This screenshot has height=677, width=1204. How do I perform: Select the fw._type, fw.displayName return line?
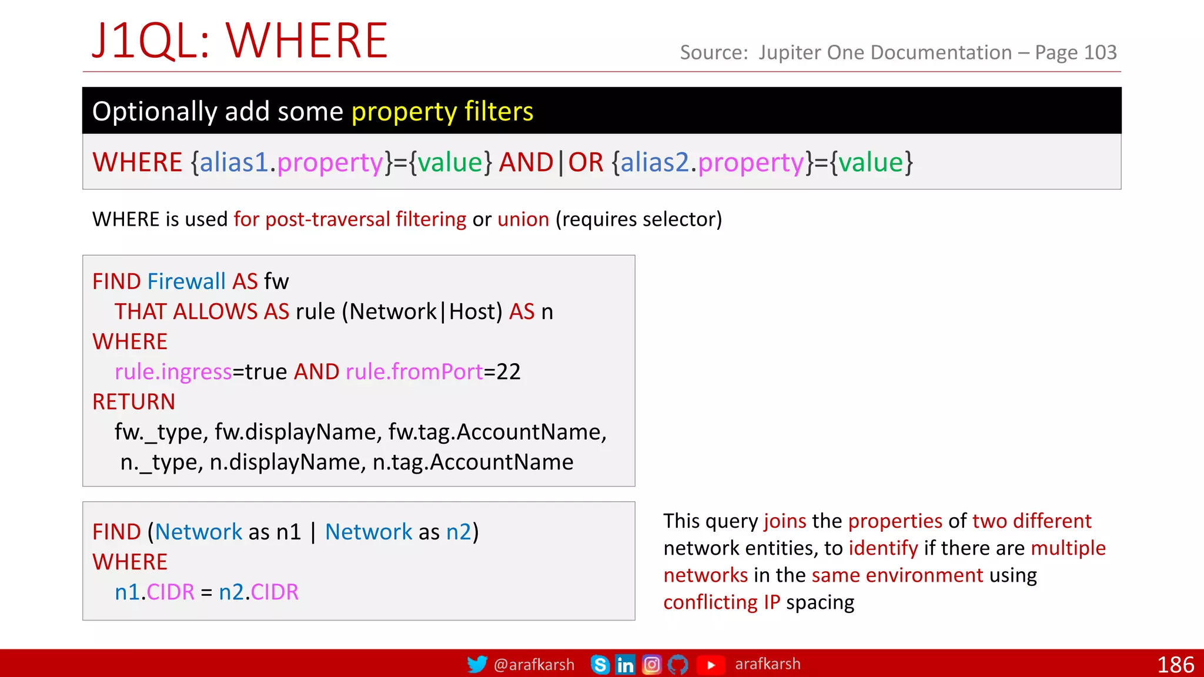point(360,432)
